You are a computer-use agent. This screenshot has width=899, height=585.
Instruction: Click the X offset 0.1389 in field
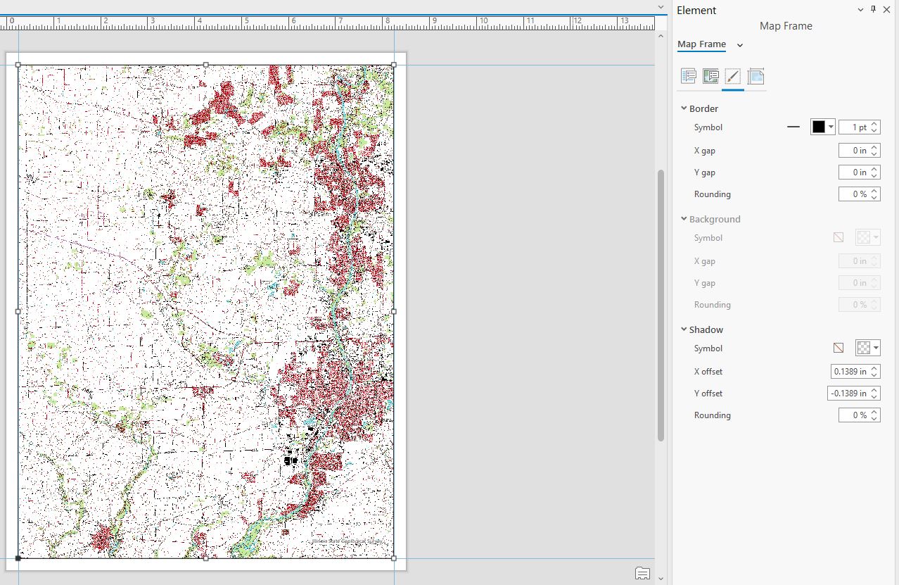pos(851,371)
